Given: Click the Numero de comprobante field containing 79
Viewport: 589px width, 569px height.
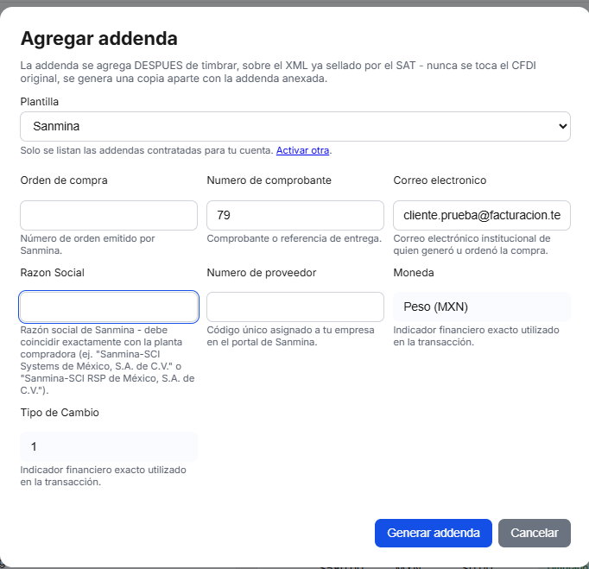Looking at the screenshot, I should [x=295, y=215].
